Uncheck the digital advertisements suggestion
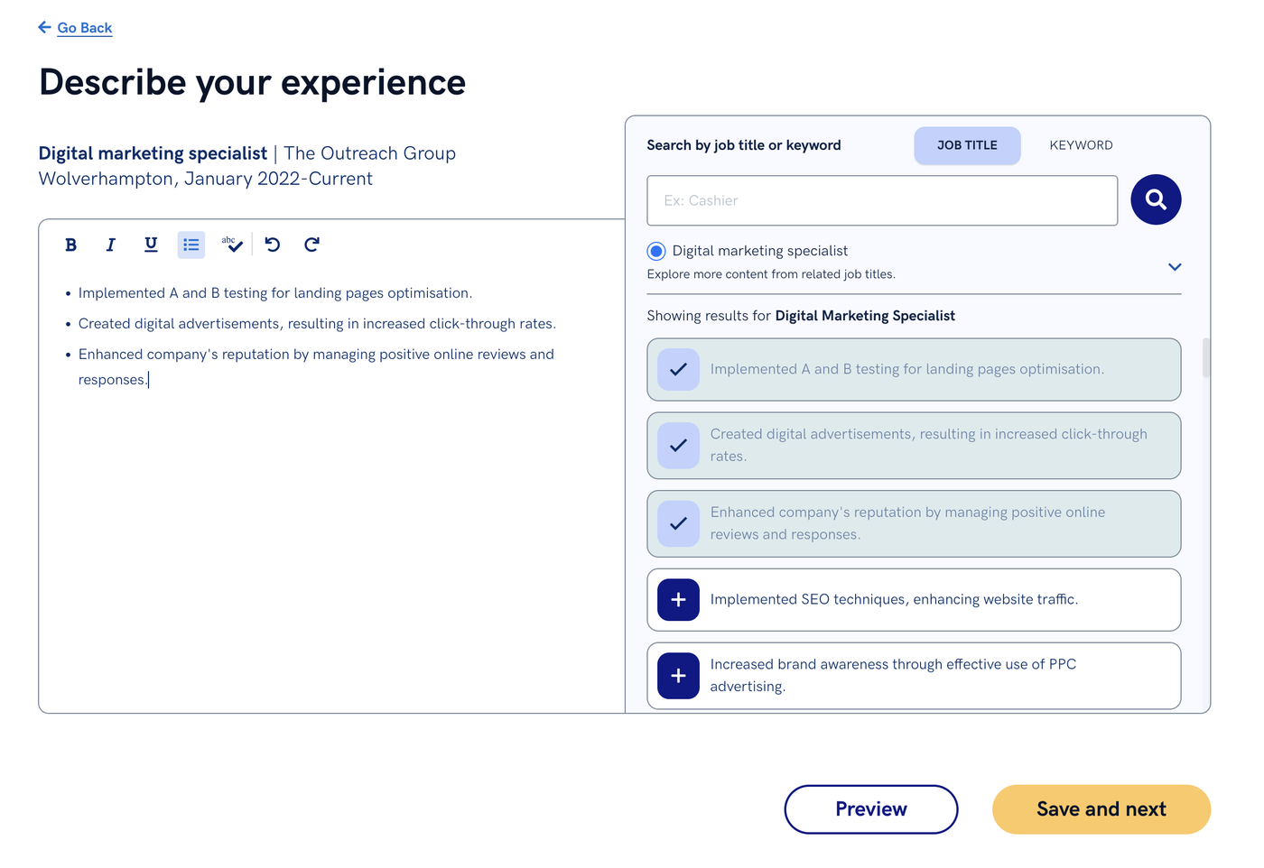The height and width of the screenshot is (868, 1264). [678, 445]
